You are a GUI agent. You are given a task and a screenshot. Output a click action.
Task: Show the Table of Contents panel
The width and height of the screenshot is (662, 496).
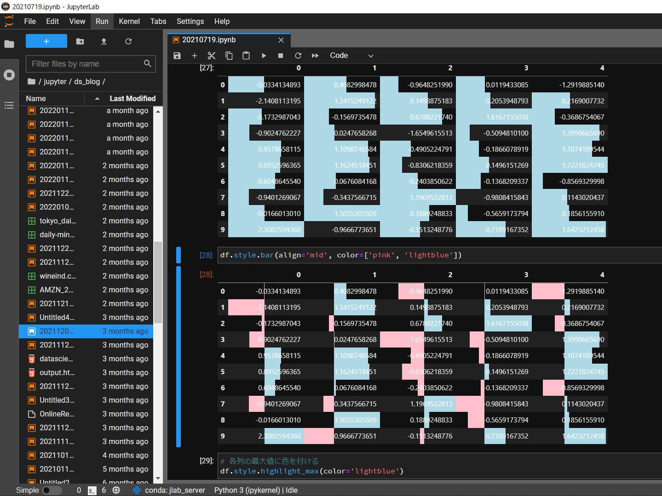click(9, 105)
